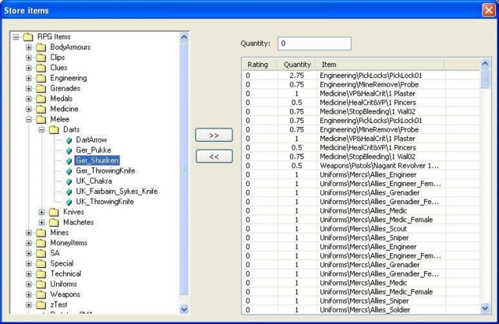Image resolution: width=499 pixels, height=324 pixels.
Task: Collapse the Melee tree node
Action: (x=29, y=119)
